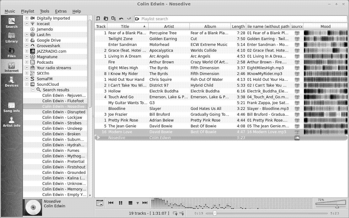Click the undo arrow in playlist toolbar
The height and width of the screenshot is (218, 349).
click(121, 19)
